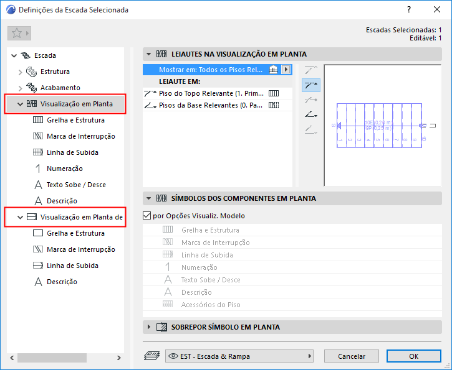The image size is (452, 370).
Task: Click the Cancelar button
Action: (x=352, y=356)
